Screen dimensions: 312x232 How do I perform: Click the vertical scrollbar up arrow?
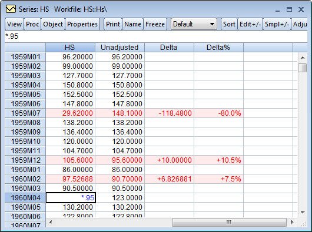coord(303,58)
